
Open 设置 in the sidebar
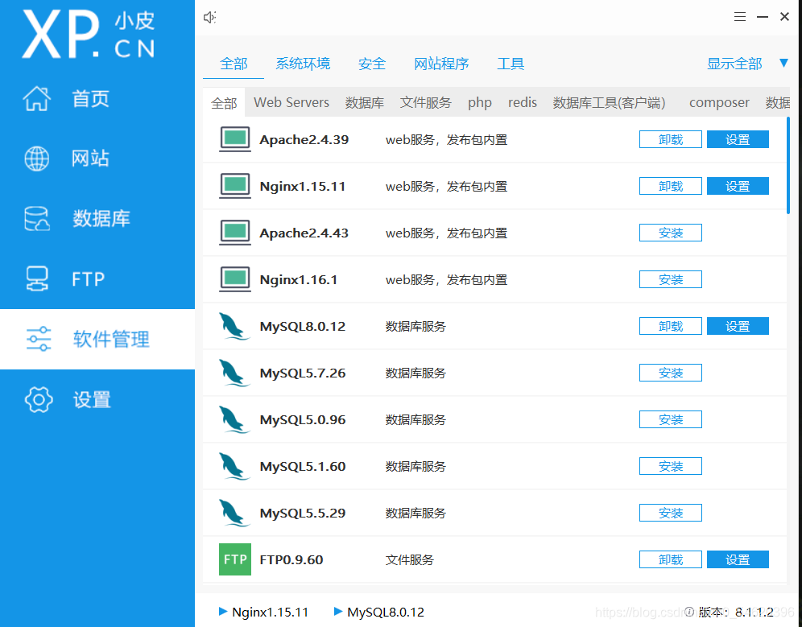[92, 399]
